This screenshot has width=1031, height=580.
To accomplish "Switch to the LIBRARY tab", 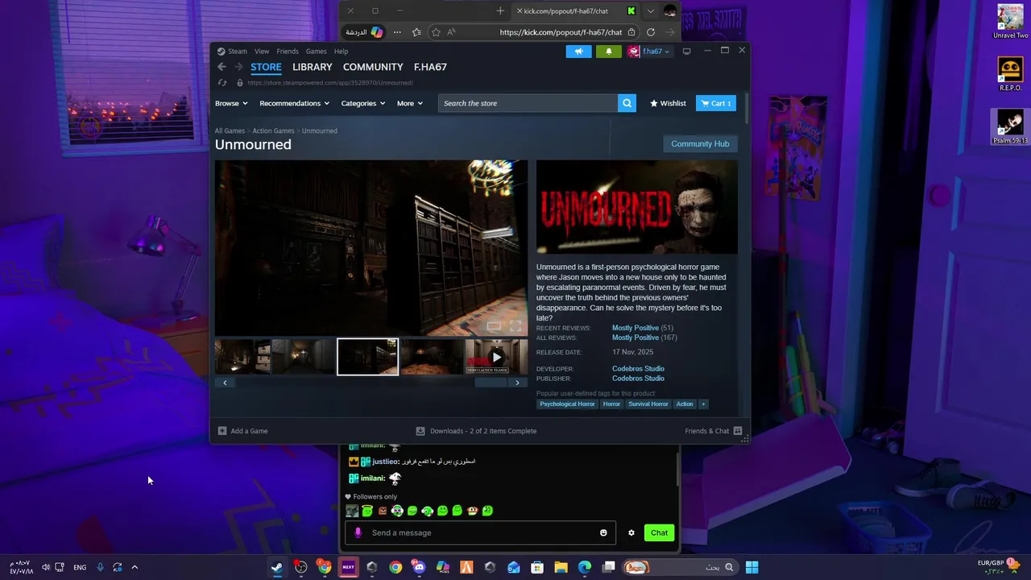I will pyautogui.click(x=312, y=67).
